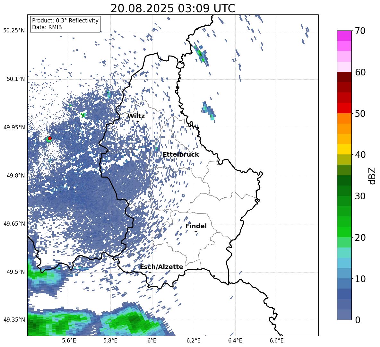Pick the yellow swatch just above 40 dBZ
Screen dimensions: 380x347
pos(344,149)
